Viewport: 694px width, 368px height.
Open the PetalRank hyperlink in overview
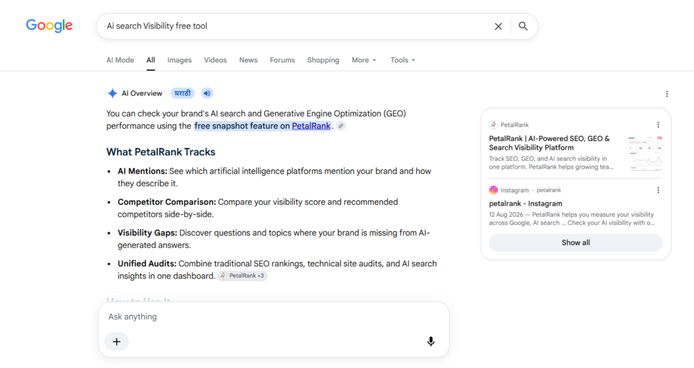point(311,126)
